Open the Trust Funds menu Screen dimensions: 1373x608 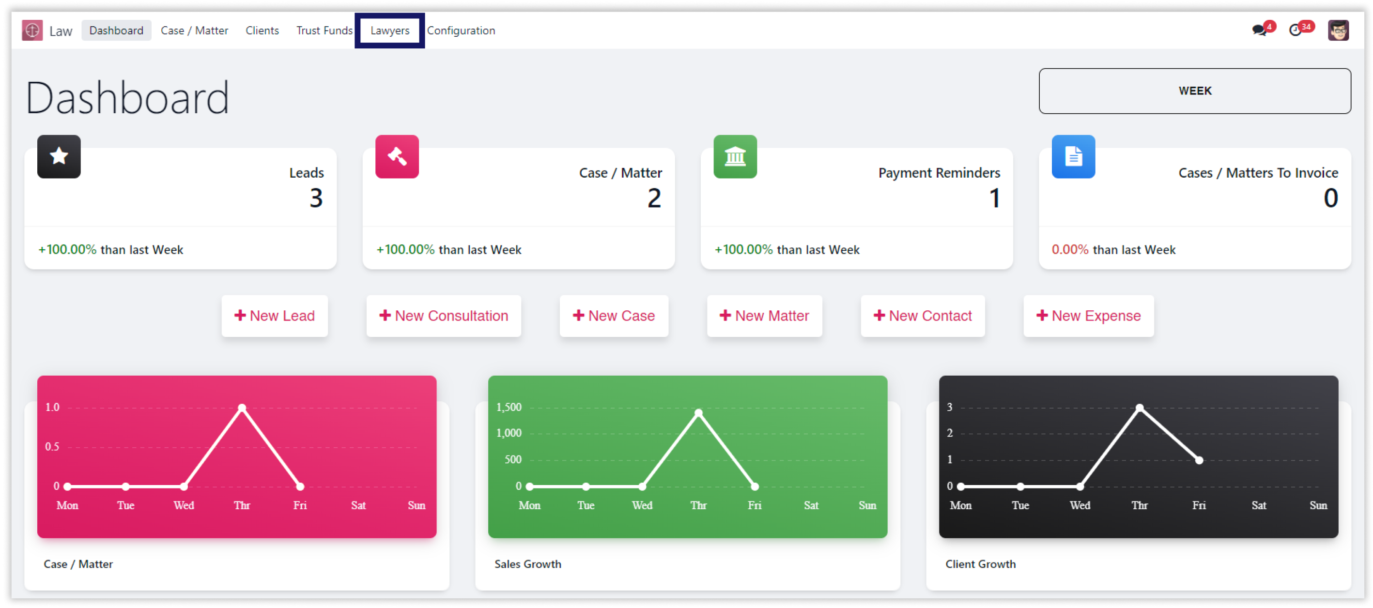[x=324, y=30]
